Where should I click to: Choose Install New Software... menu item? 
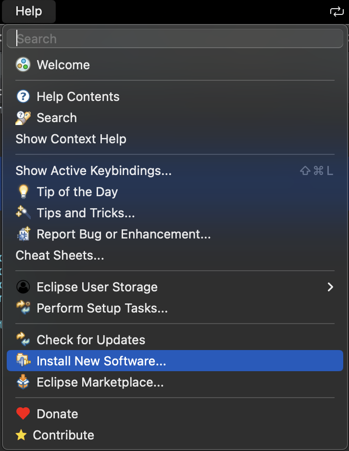(x=175, y=361)
